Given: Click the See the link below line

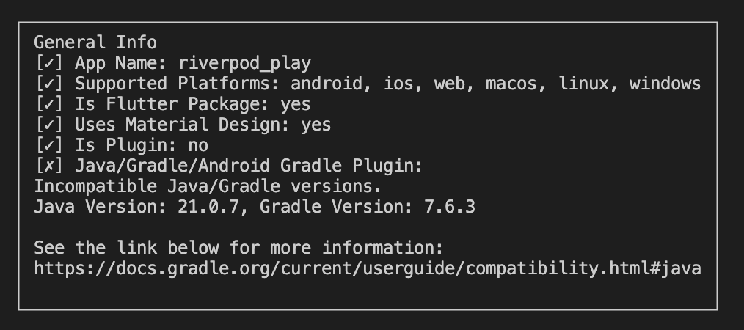Looking at the screenshot, I should coord(238,248).
